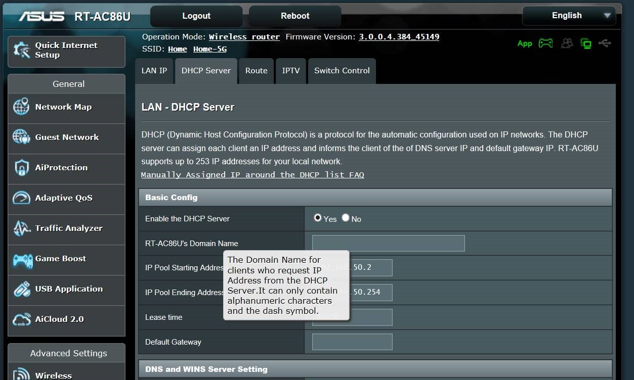
Task: Click the Guest Network globe icon
Action: pyautogui.click(x=21, y=137)
